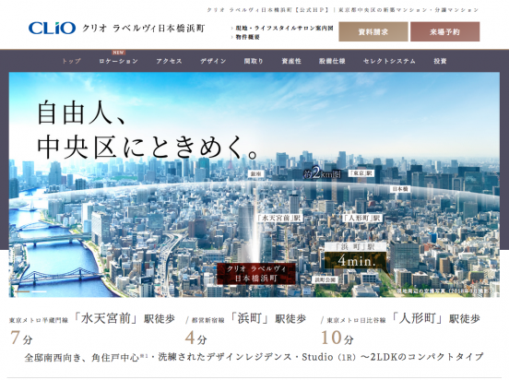509x380 pixels.
Task: Click the 4min. callout box
Action: point(355,261)
